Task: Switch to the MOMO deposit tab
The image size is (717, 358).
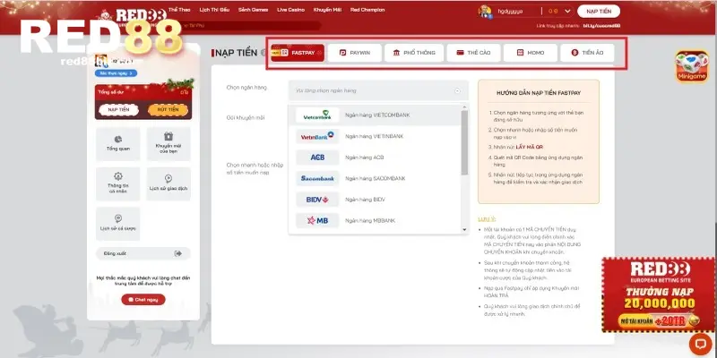Action: [529, 54]
